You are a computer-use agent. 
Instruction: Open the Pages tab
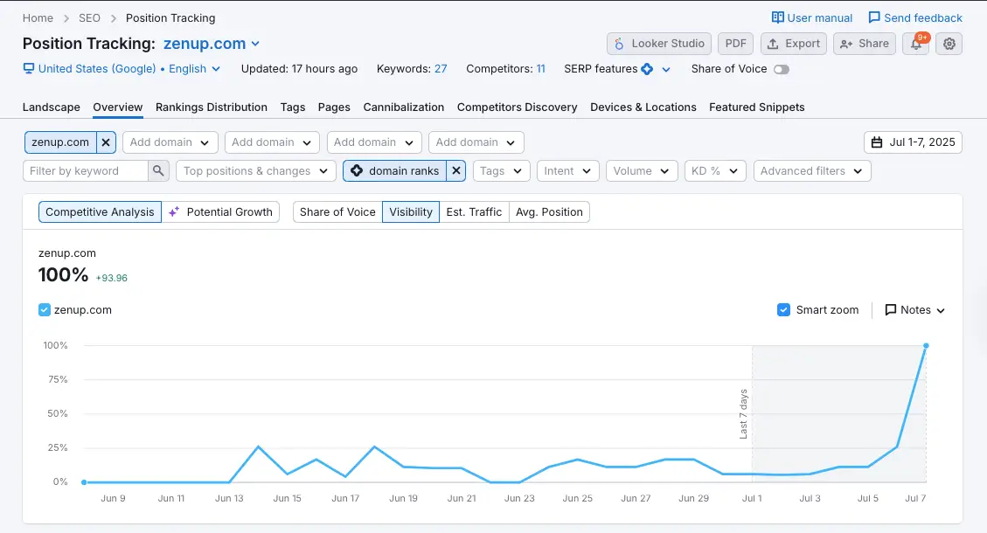(334, 107)
